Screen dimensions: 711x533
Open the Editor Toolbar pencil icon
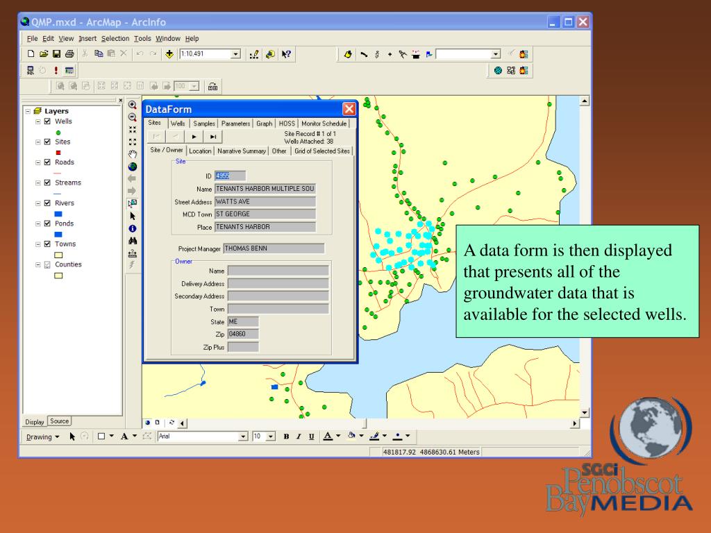[x=254, y=54]
